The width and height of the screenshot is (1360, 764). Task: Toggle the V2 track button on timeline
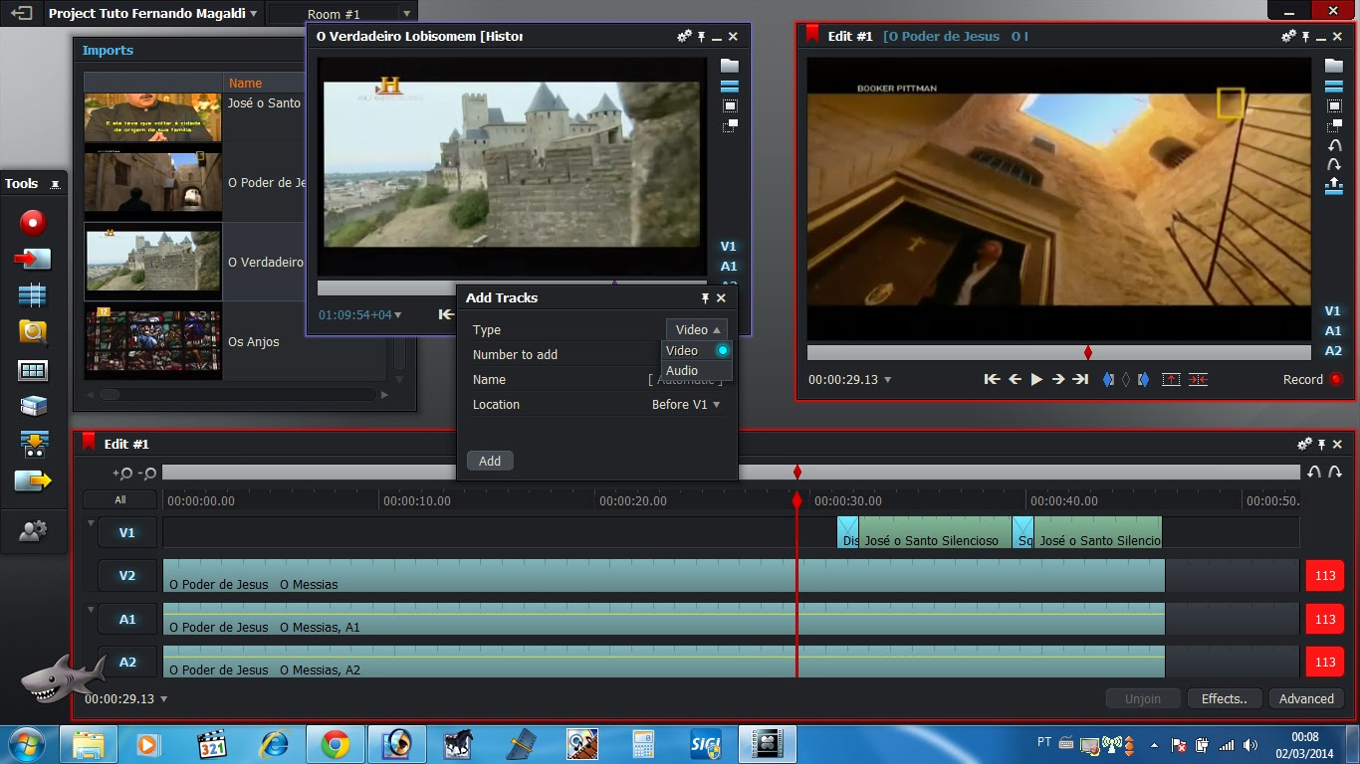(127, 575)
